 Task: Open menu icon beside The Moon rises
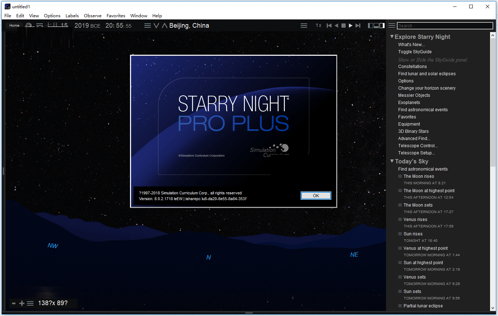[400, 176]
